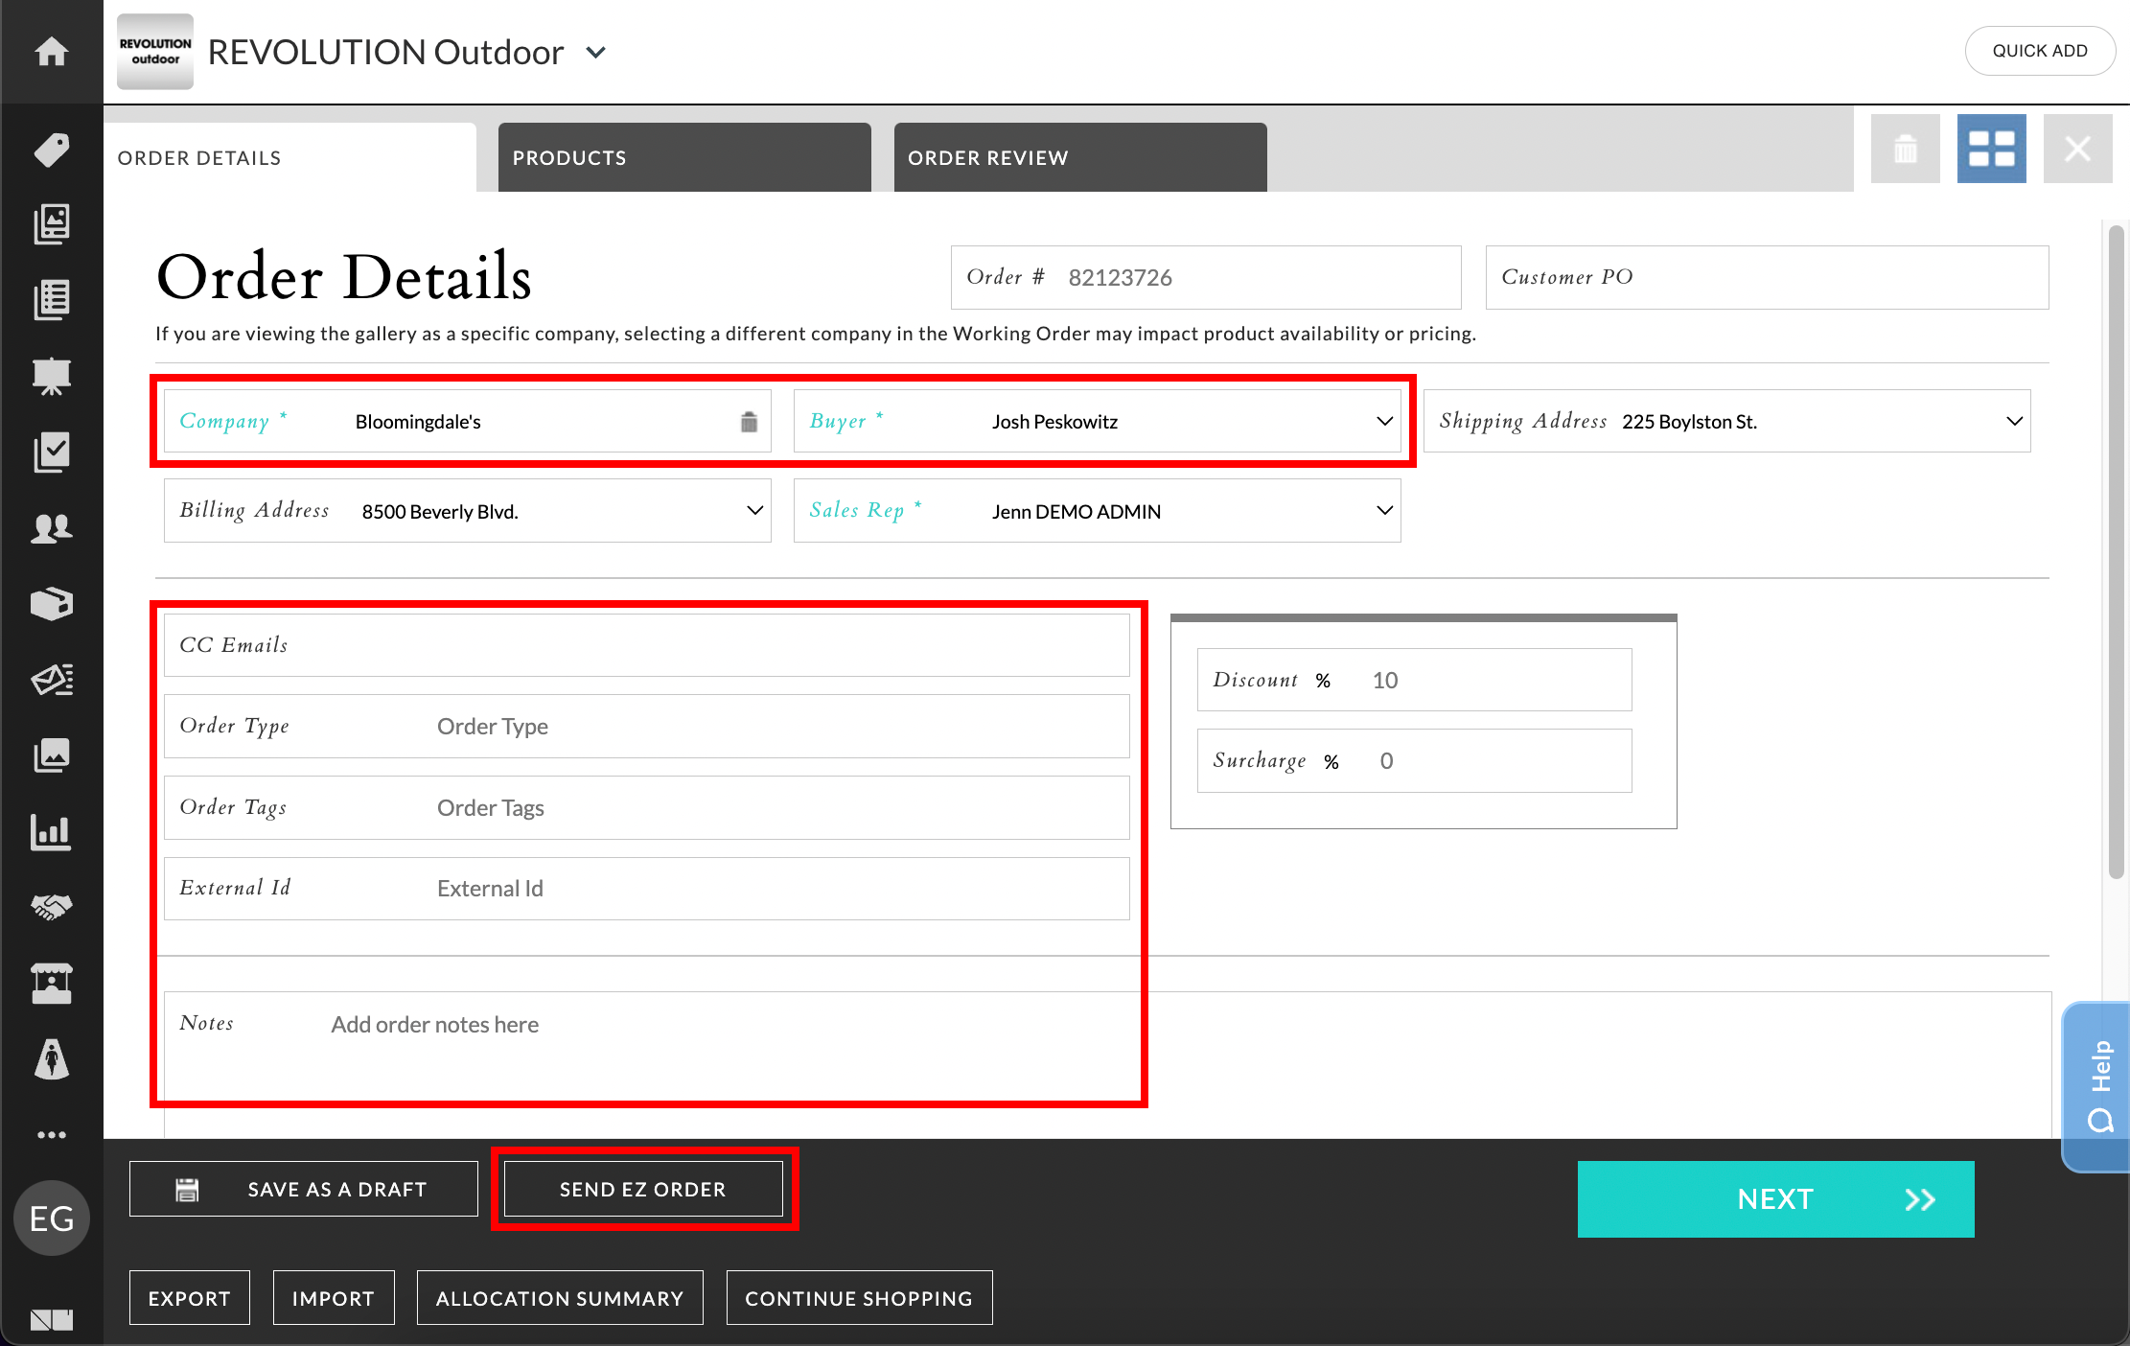
Task: Expand the REVOLUTION Outdoor brand chevron
Action: click(596, 53)
